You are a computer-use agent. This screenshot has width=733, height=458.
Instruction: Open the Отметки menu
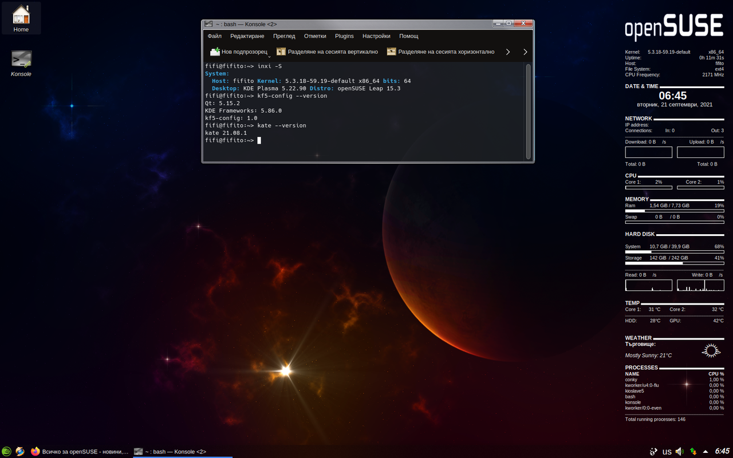coord(315,36)
